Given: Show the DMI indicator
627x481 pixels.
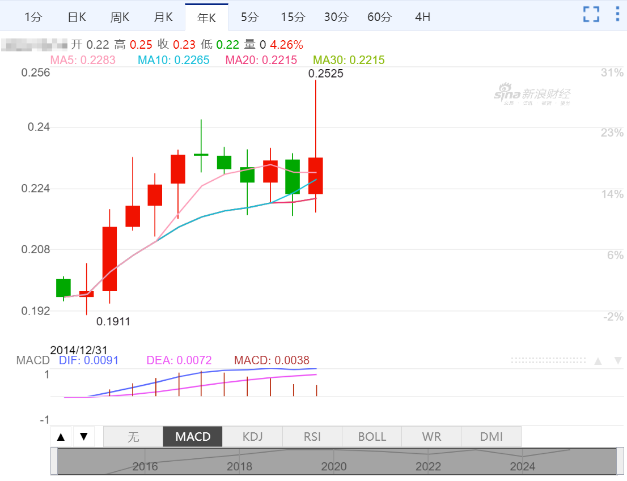Looking at the screenshot, I should [491, 437].
